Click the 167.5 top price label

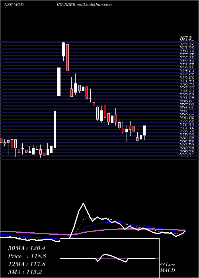pyautogui.click(x=185, y=38)
